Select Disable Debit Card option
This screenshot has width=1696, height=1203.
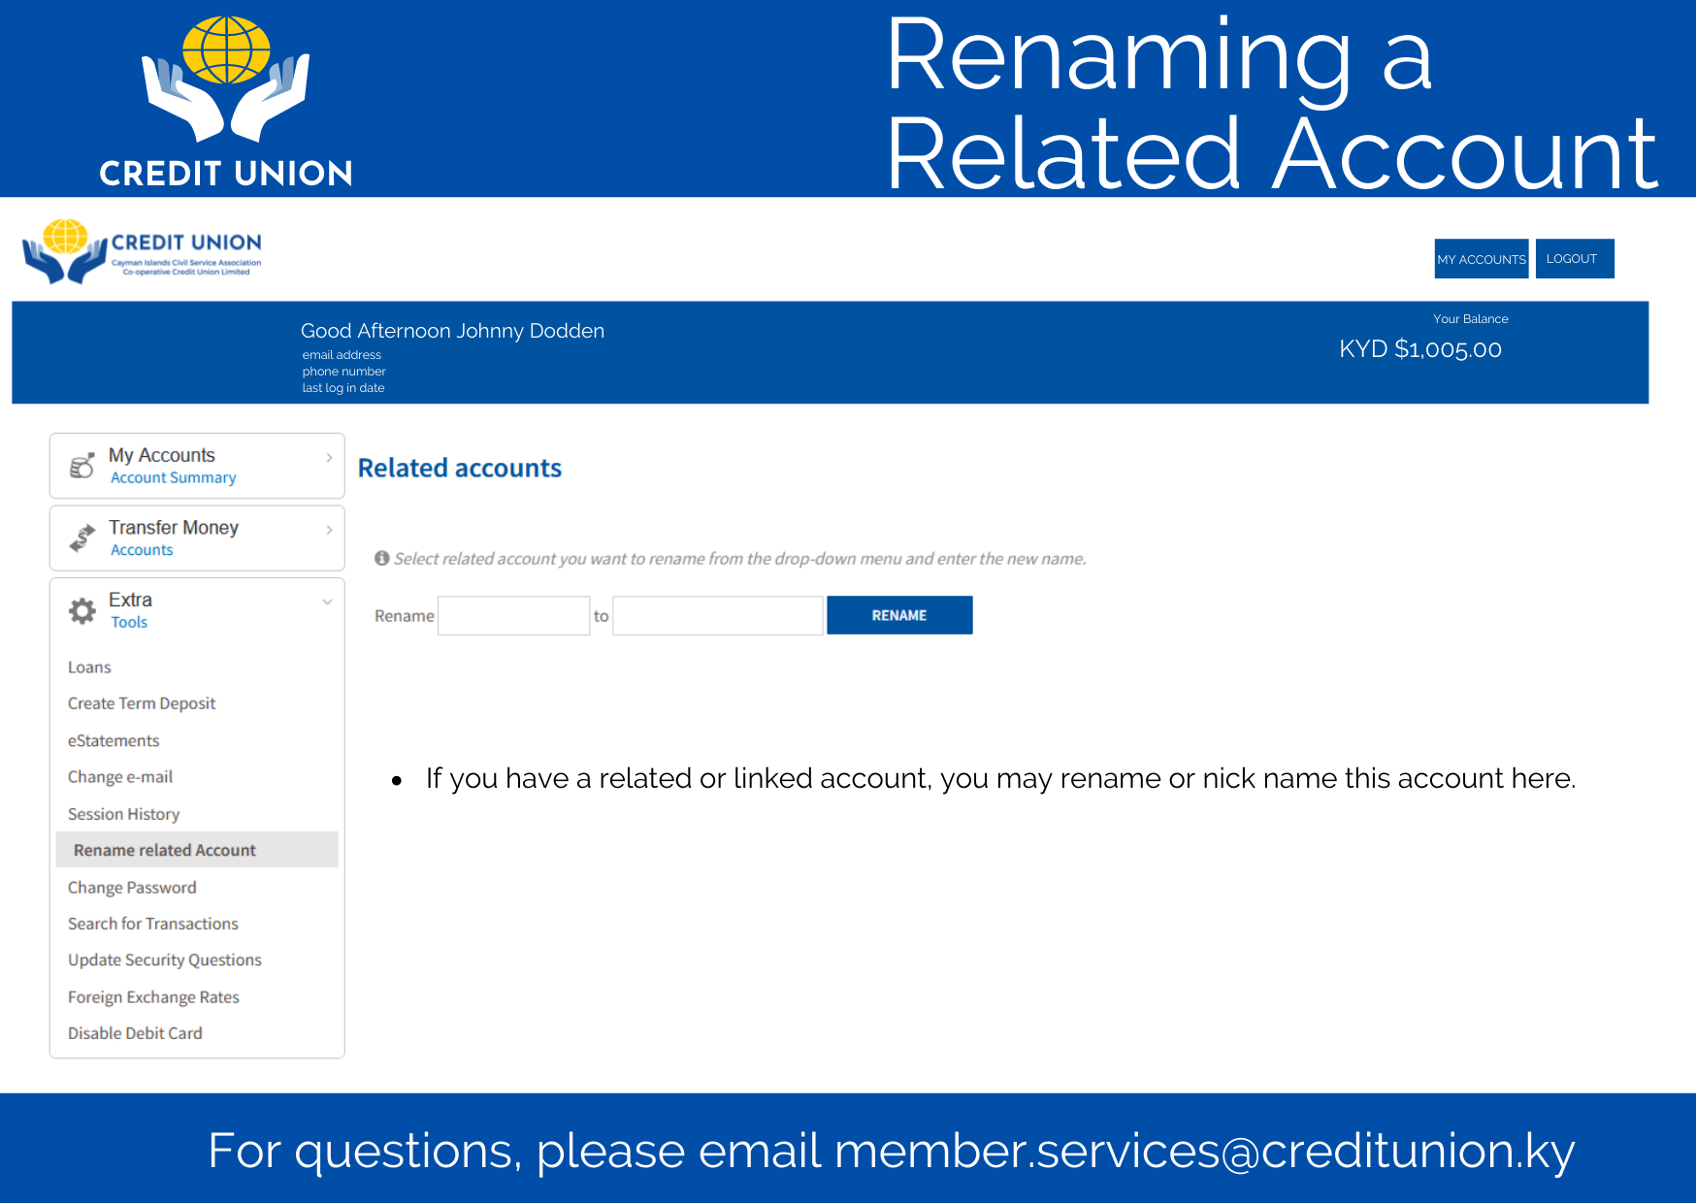tap(135, 1033)
